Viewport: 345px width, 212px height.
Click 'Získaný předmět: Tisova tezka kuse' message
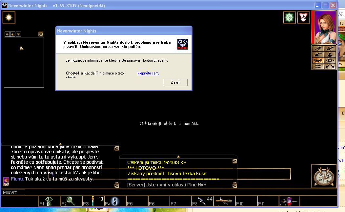click(167, 174)
